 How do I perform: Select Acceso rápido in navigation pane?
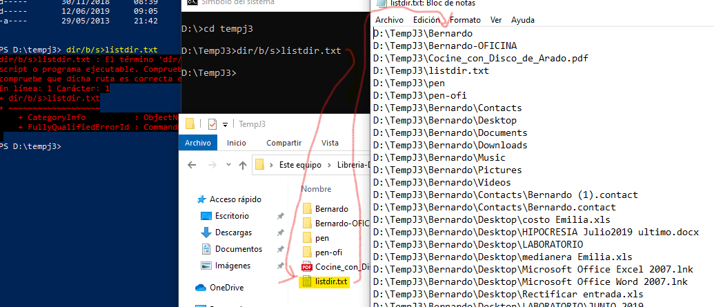[x=235, y=199]
